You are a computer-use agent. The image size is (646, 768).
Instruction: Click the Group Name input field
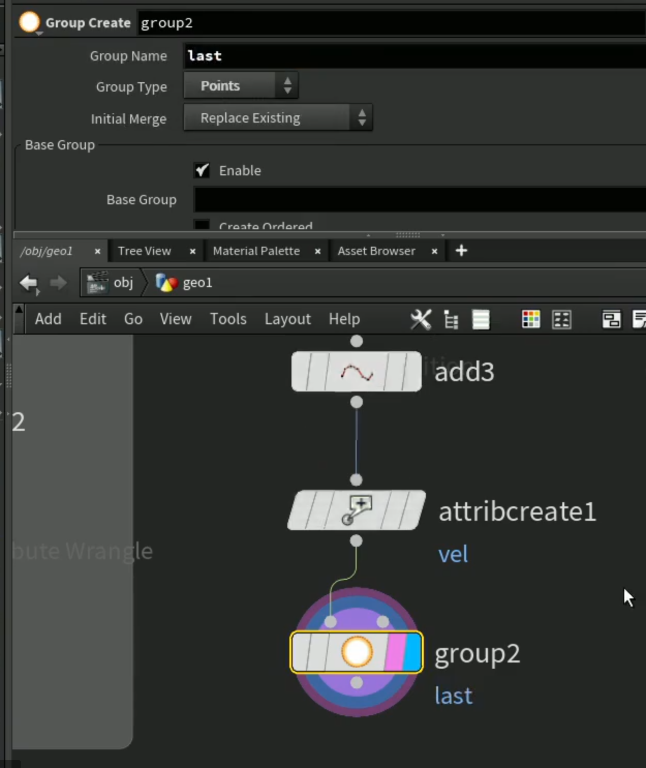(414, 55)
